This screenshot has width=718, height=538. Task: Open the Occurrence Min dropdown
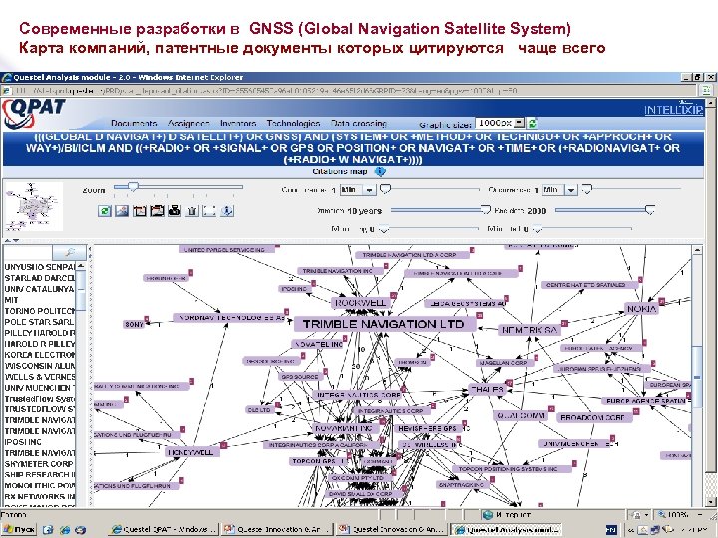click(571, 190)
